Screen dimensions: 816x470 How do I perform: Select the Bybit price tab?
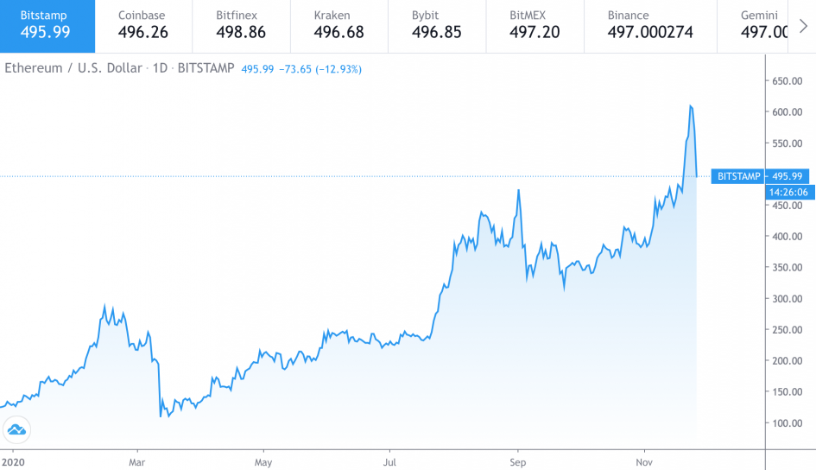coord(436,24)
